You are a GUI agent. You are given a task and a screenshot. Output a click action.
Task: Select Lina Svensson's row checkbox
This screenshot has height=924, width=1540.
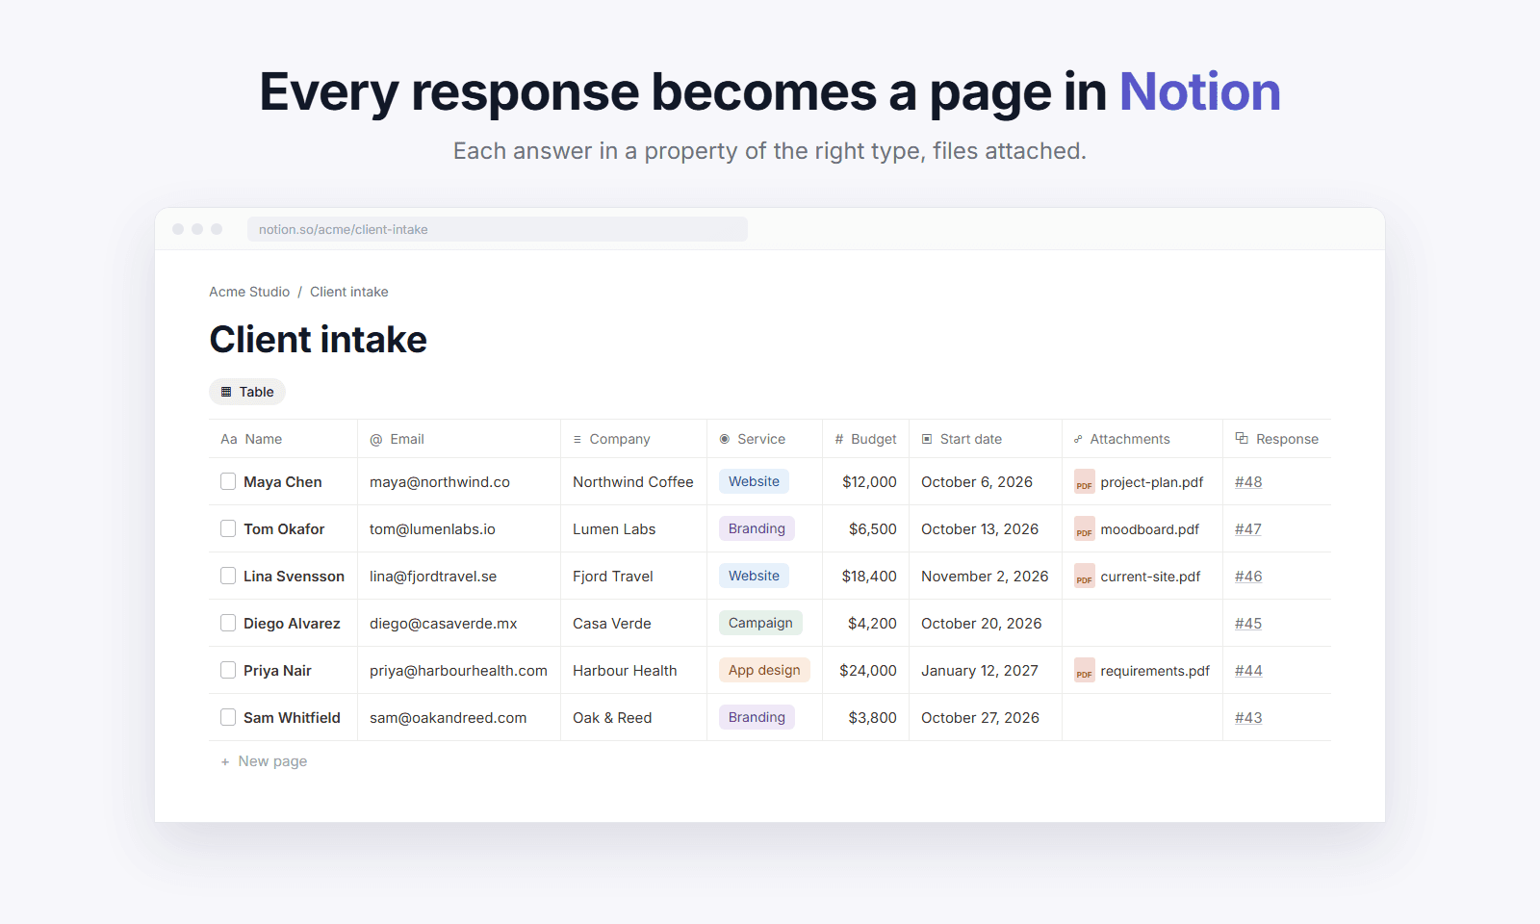228,576
